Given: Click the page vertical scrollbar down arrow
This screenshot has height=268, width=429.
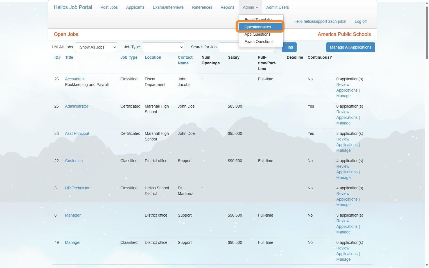Looking at the screenshot, I should [x=426, y=265].
